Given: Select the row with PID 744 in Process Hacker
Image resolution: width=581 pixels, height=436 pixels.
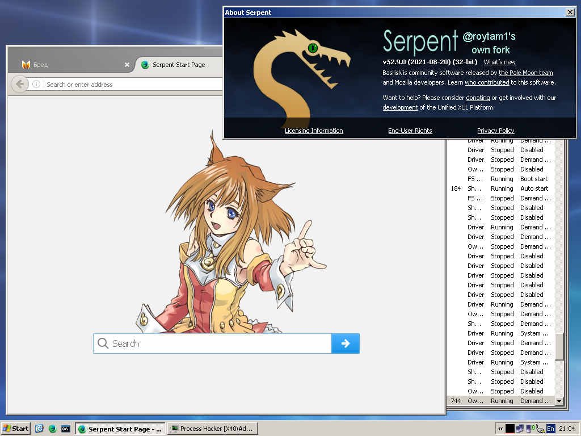Looking at the screenshot, I should coord(500,401).
